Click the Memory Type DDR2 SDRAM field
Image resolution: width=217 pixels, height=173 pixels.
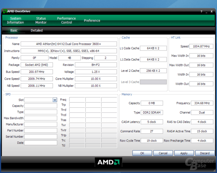click(x=152, y=112)
